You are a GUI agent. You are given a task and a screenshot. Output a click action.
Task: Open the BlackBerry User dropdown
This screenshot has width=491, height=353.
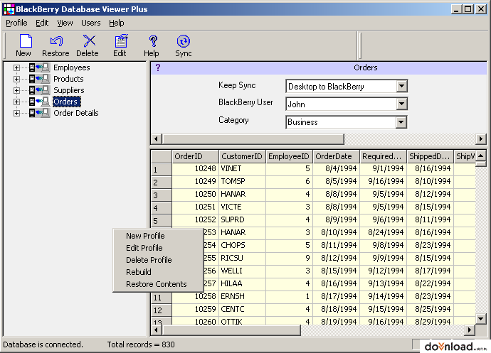click(x=401, y=104)
